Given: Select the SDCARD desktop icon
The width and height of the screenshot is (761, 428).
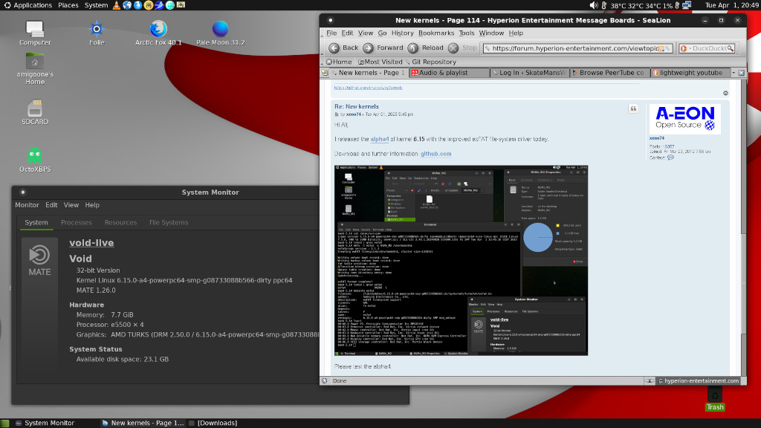Looking at the screenshot, I should (35, 112).
